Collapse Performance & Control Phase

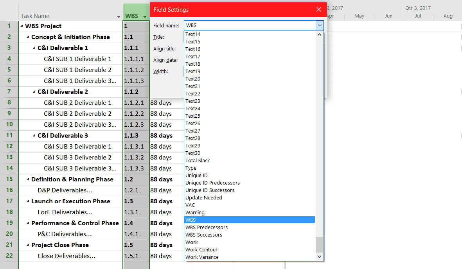(28, 223)
